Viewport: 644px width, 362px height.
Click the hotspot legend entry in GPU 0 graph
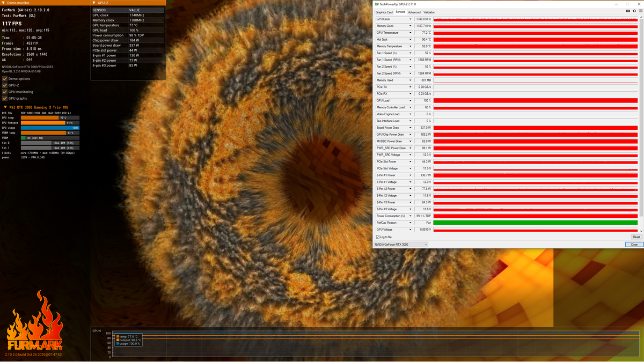[x=129, y=340]
